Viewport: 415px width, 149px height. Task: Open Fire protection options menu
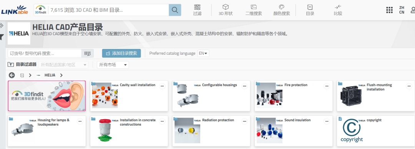tap(327, 86)
